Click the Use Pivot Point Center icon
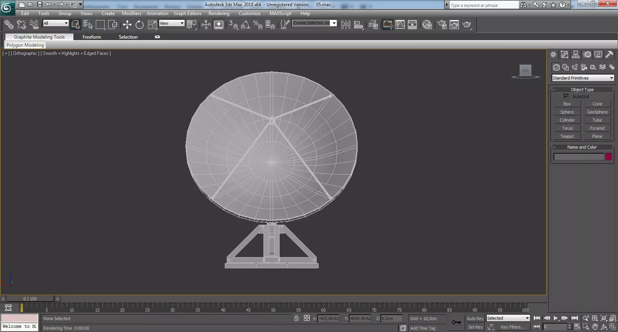 (x=192, y=25)
